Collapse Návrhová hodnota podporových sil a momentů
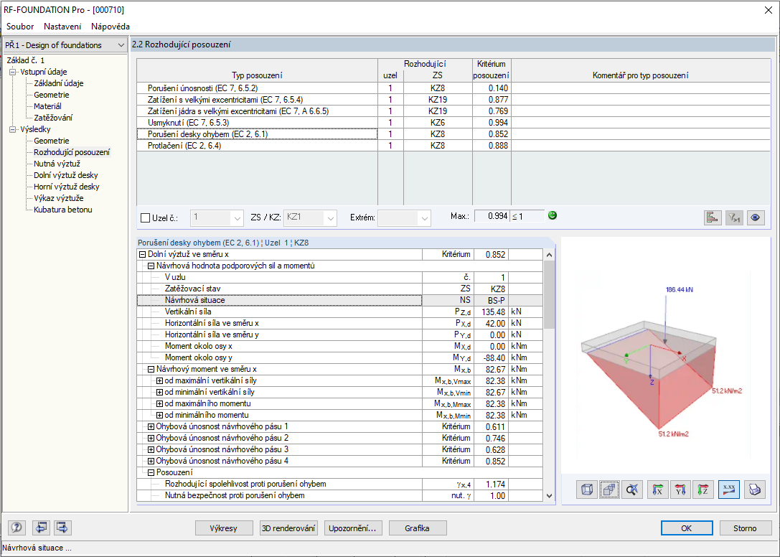The width and height of the screenshot is (780, 557). point(151,266)
